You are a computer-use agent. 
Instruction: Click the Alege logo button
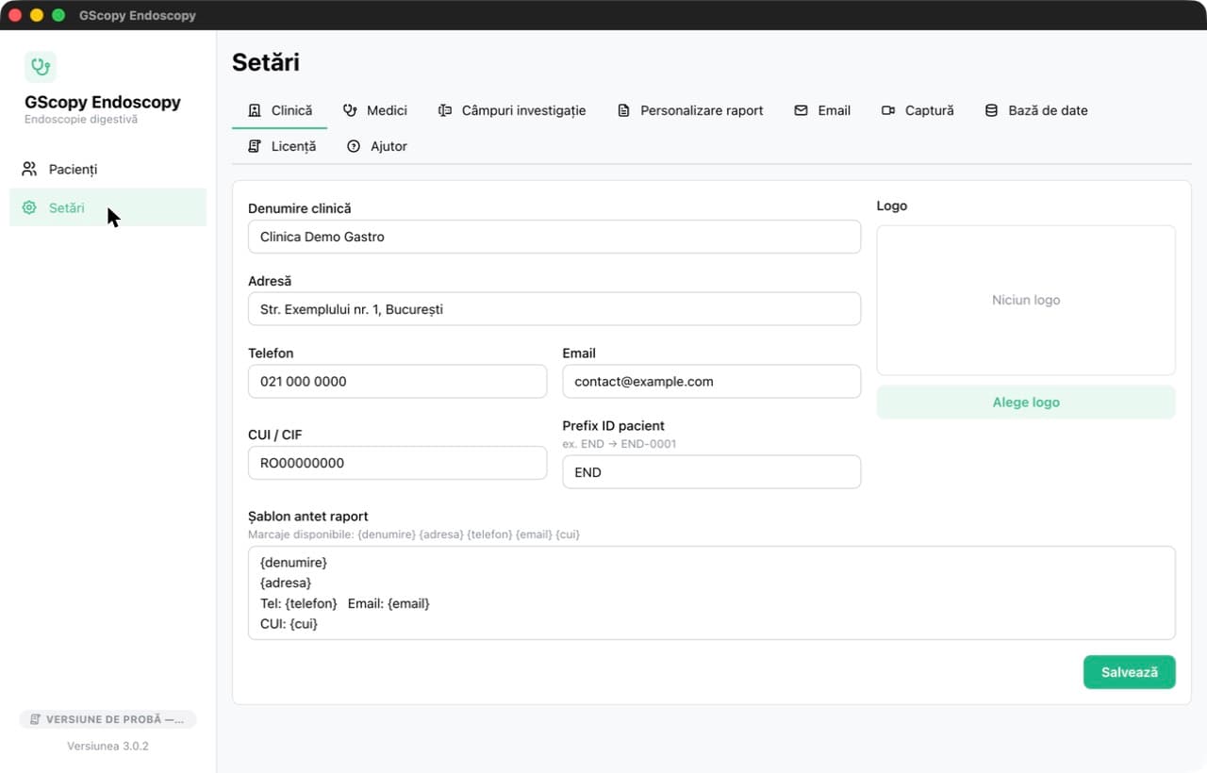(x=1026, y=403)
